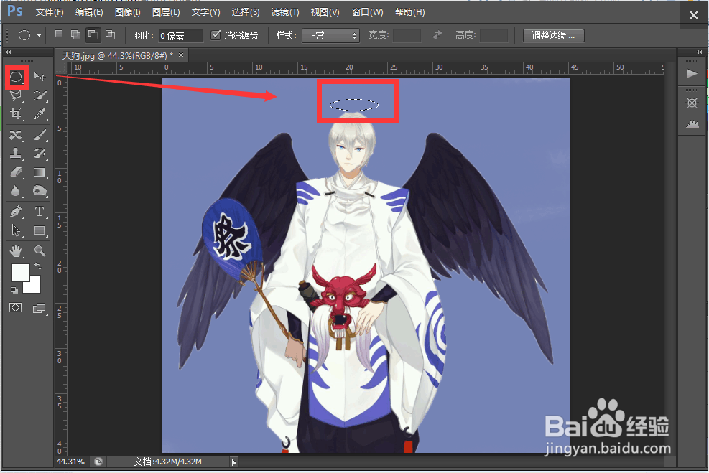Swap foreground and background colors
The height and width of the screenshot is (473, 709).
pyautogui.click(x=38, y=266)
